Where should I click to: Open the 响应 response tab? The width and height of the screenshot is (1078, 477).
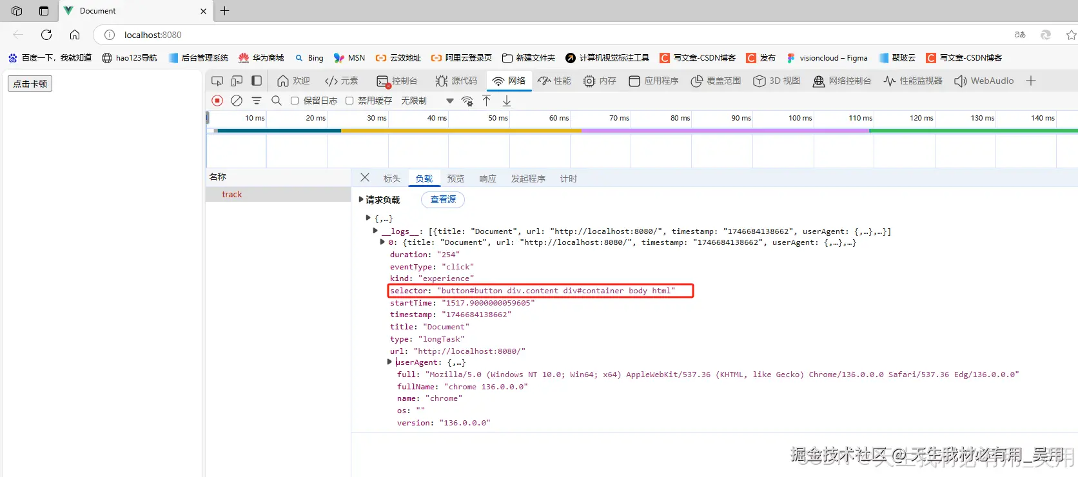tap(488, 179)
